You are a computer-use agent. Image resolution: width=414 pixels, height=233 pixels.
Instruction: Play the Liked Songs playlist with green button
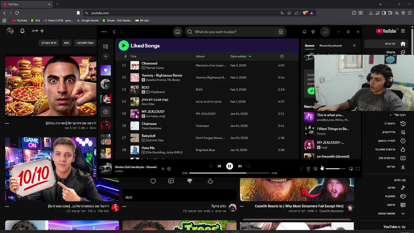pos(124,46)
